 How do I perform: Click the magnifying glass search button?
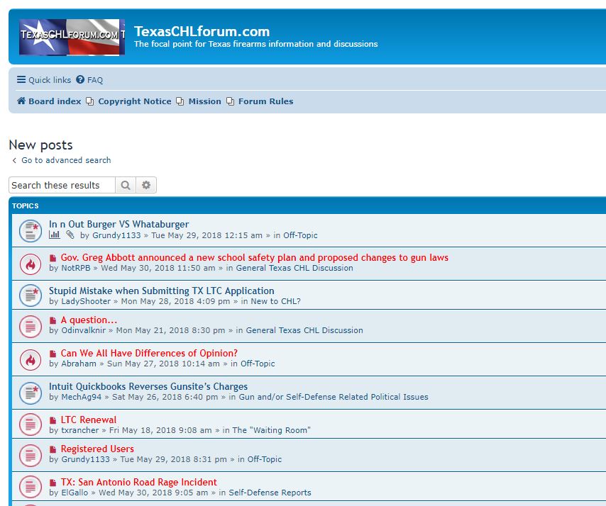coord(126,186)
